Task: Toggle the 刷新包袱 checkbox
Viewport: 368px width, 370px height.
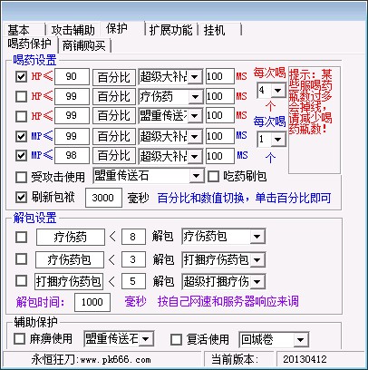Action: coord(21,198)
